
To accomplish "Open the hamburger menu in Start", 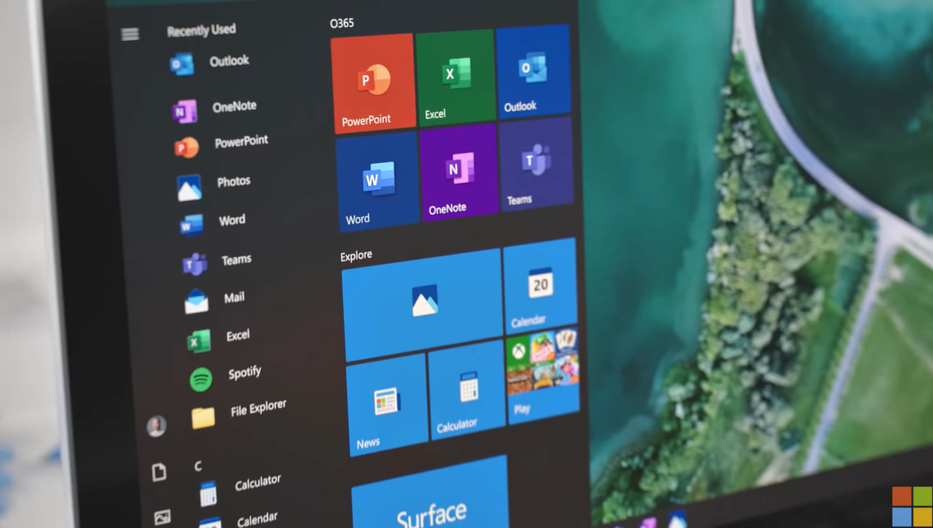I will pos(130,33).
